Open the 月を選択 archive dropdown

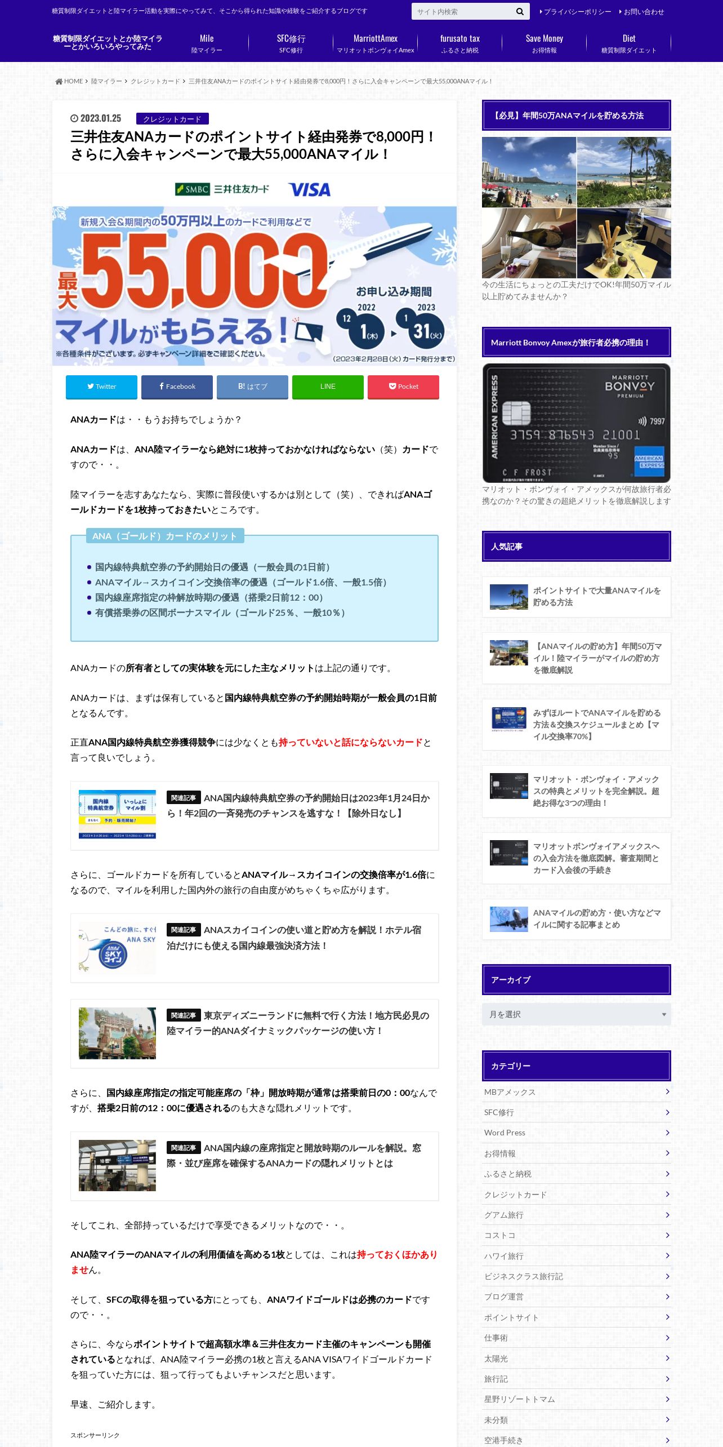[x=576, y=1014]
